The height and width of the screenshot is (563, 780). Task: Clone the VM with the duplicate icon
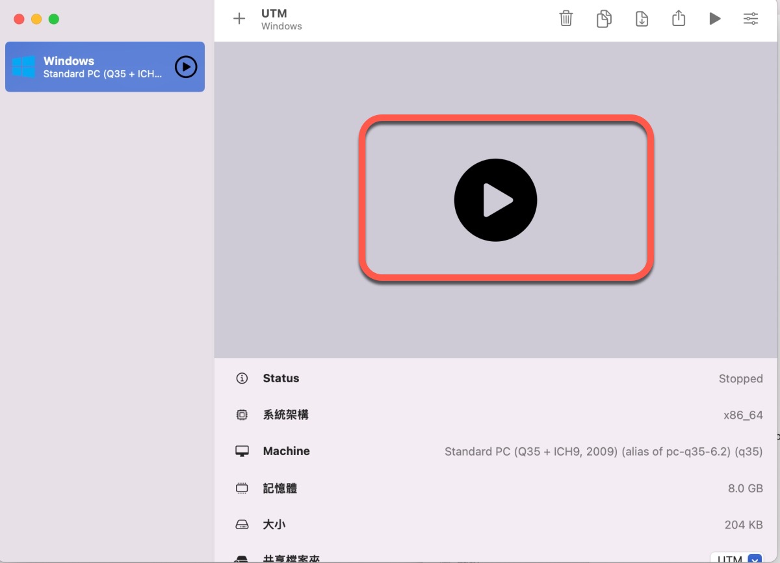(604, 19)
